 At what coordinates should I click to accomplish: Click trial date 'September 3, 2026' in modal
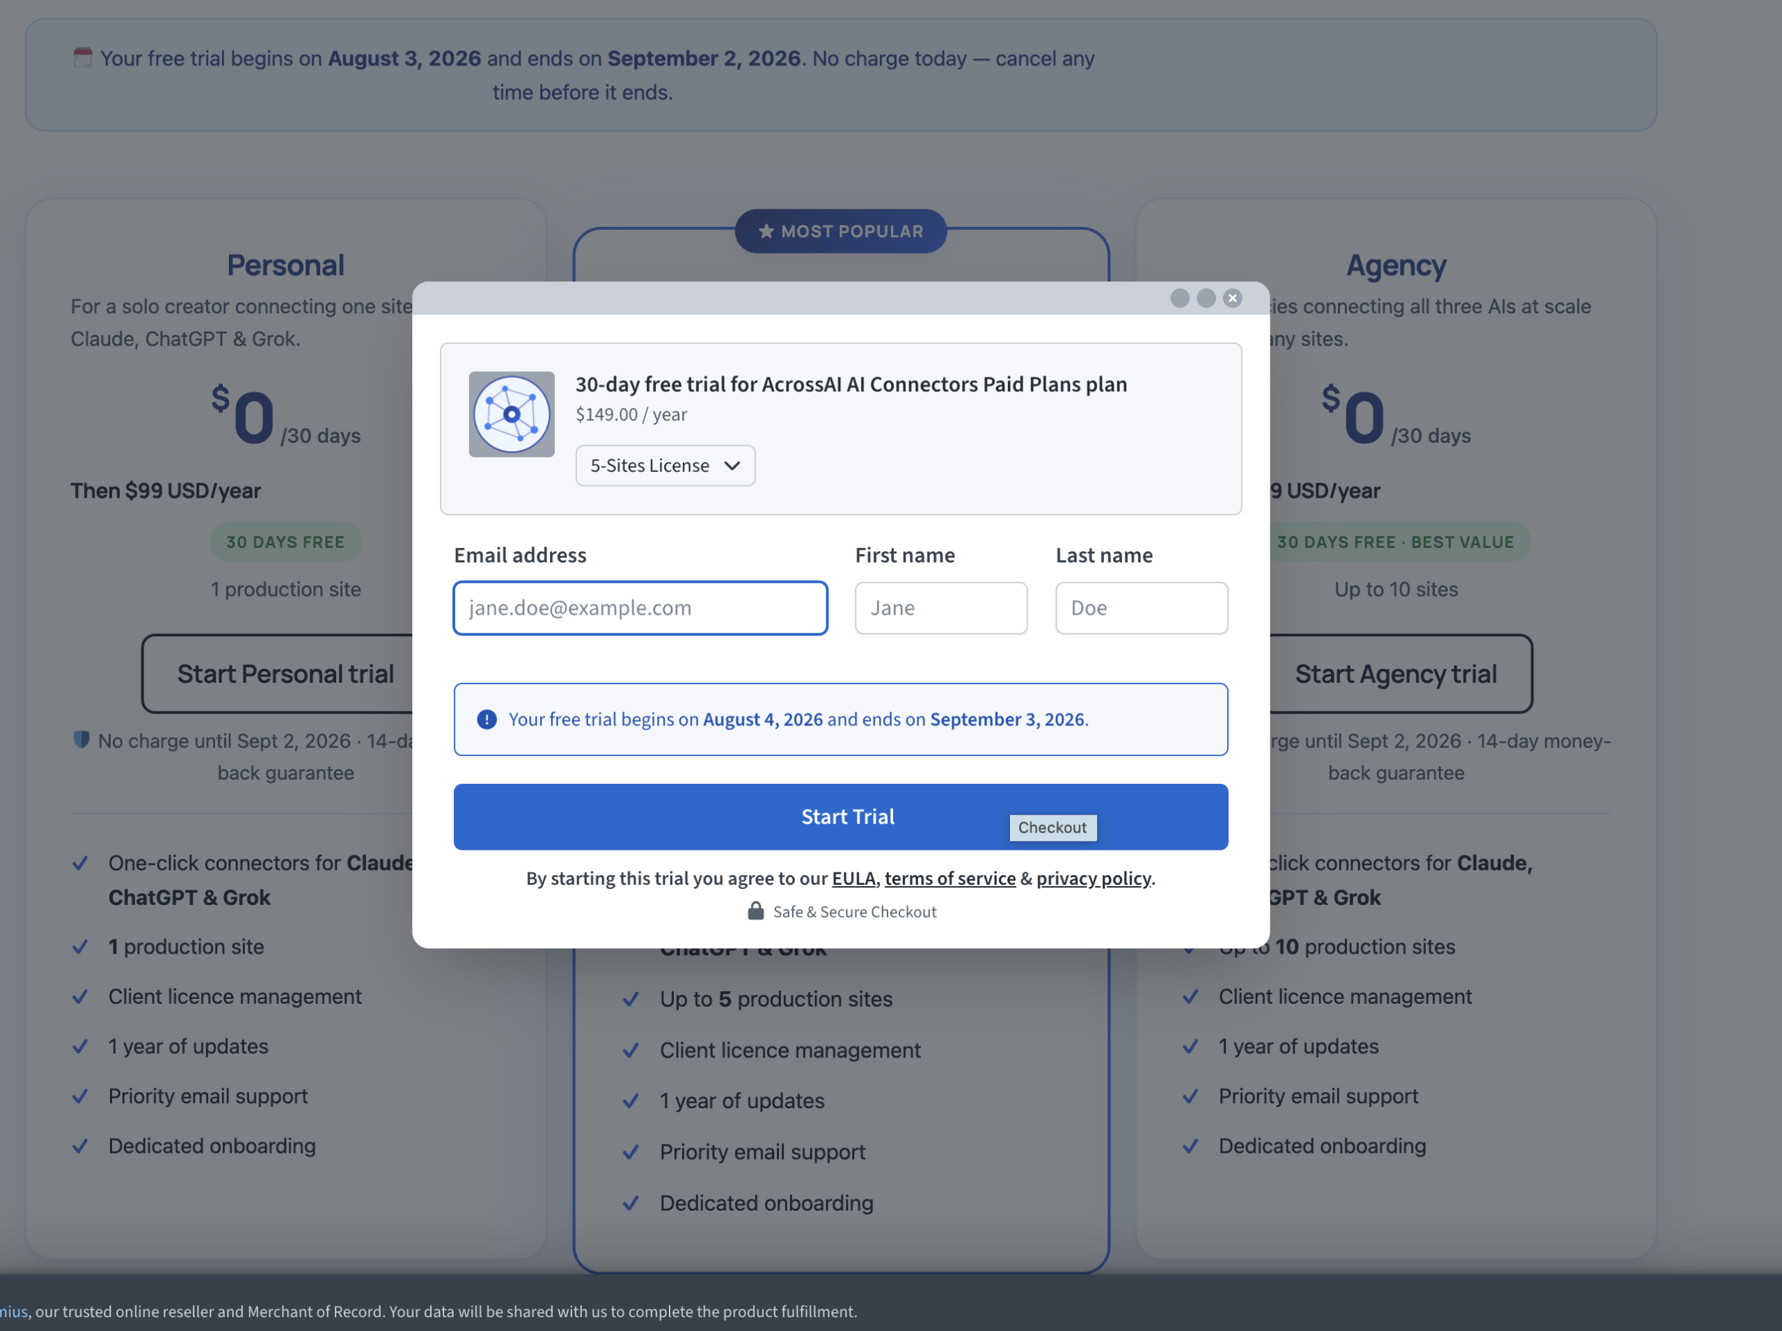pos(1007,720)
